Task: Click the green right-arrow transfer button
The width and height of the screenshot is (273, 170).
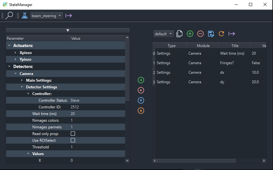Action: point(141,80)
